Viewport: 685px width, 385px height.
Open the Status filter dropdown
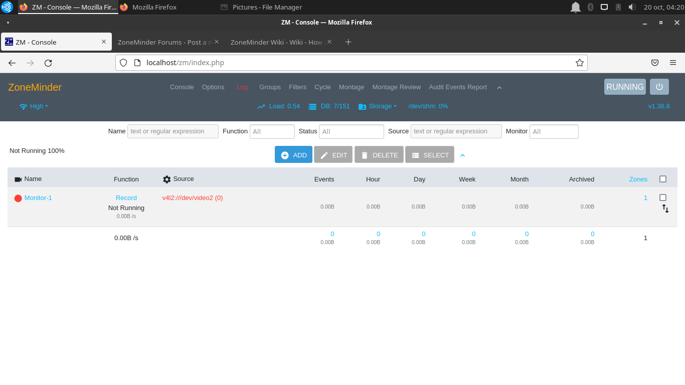[352, 131]
